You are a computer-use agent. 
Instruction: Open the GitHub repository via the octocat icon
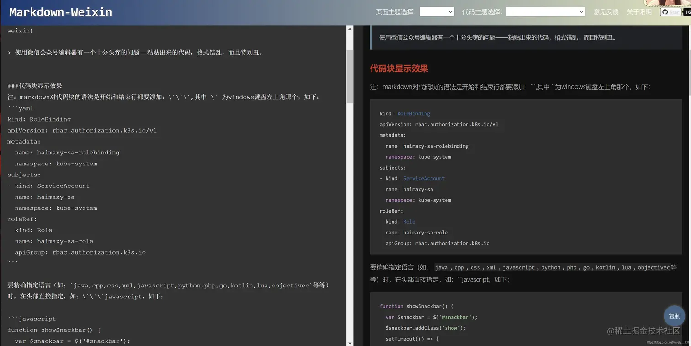pyautogui.click(x=665, y=12)
